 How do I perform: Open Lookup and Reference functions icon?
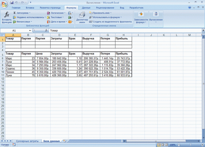pos(70,13)
